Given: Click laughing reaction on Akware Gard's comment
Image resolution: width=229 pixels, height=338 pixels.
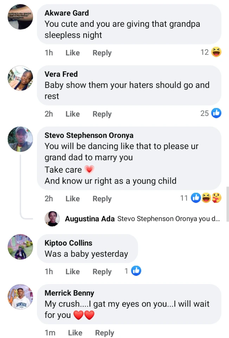Looking at the screenshot, I should 216,53.
